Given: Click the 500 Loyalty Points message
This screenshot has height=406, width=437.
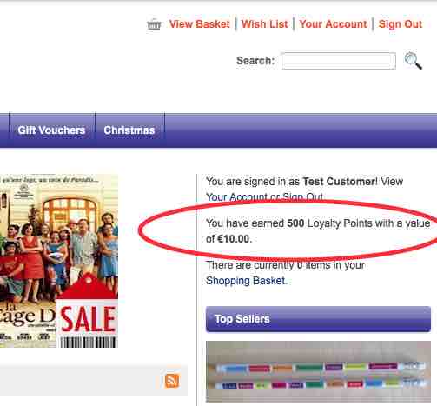Looking at the screenshot, I should click(318, 231).
